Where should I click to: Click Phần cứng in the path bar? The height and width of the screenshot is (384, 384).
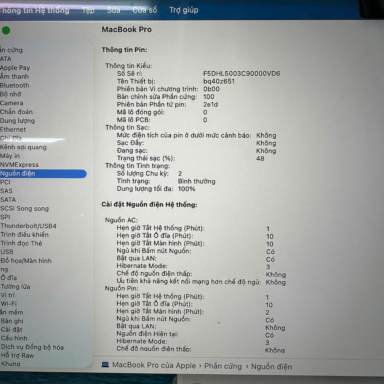[x=223, y=366]
